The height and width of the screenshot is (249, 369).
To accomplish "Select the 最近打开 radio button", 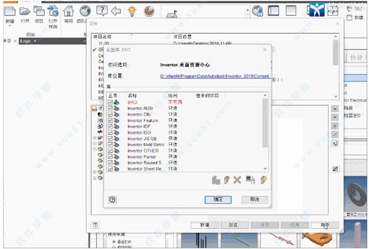I will [114, 242].
